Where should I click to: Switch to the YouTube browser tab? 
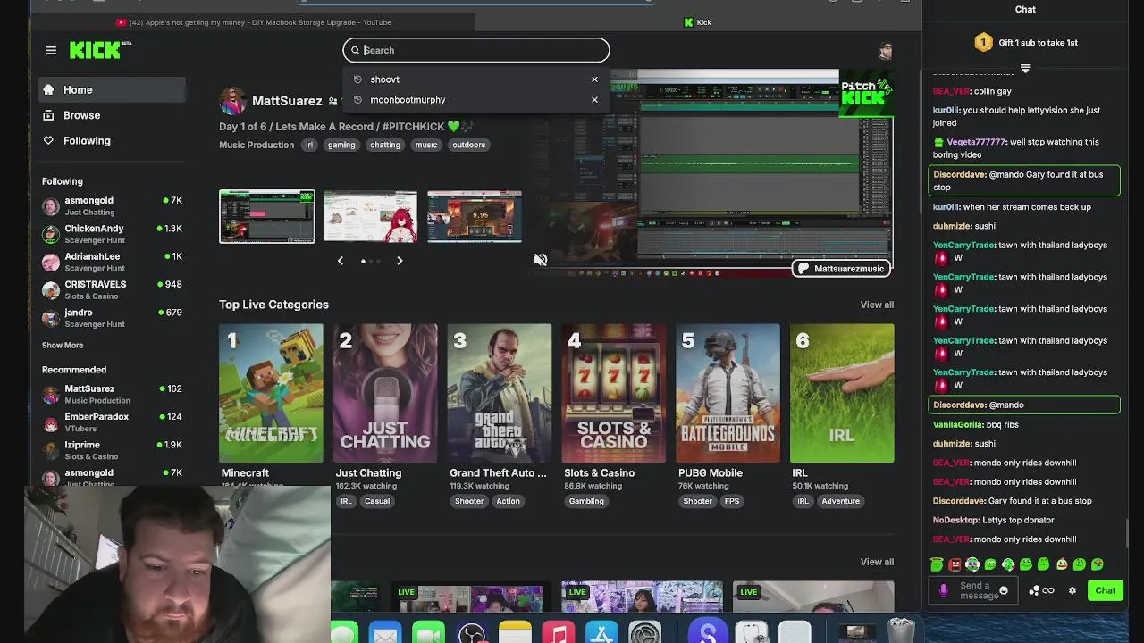point(254,22)
